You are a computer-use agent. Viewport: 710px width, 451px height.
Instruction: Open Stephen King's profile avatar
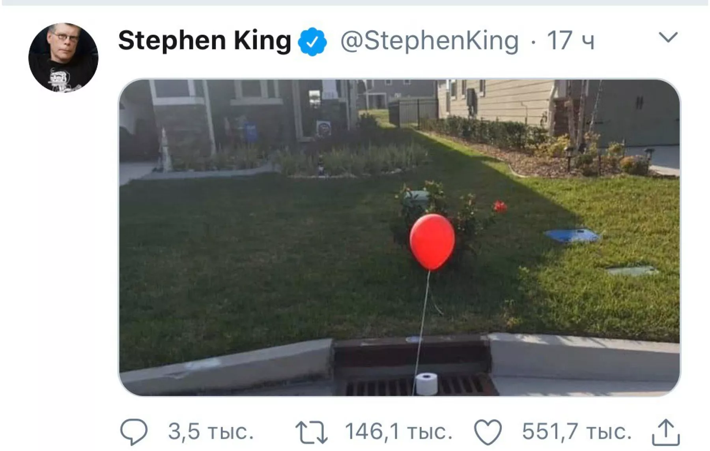pyautogui.click(x=64, y=58)
